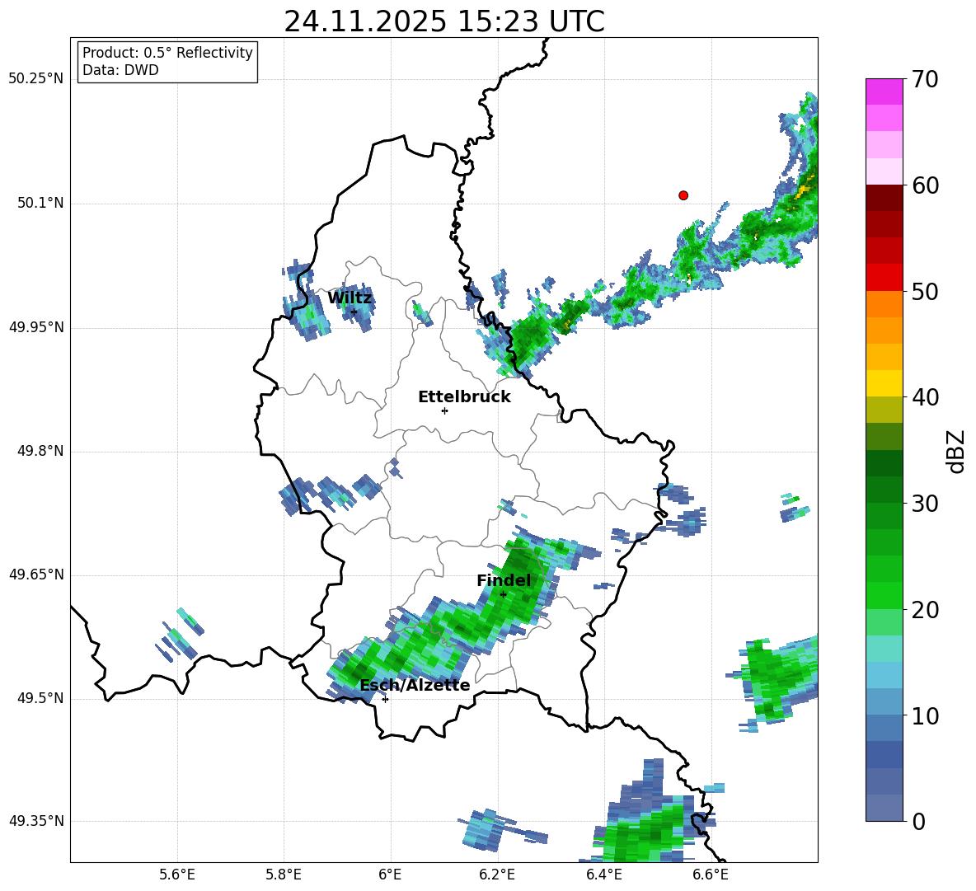Click the 5.6°E longitude label
The width and height of the screenshot is (976, 891).
[177, 875]
